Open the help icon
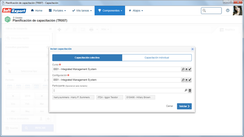This screenshot has width=244, height=137. (x=228, y=10)
